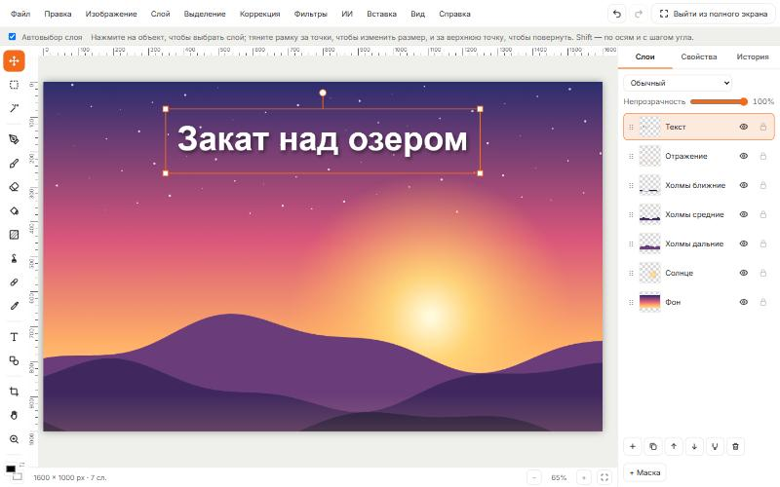Hide the Холмы ближние layer
This screenshot has height=487, width=780.
point(744,185)
